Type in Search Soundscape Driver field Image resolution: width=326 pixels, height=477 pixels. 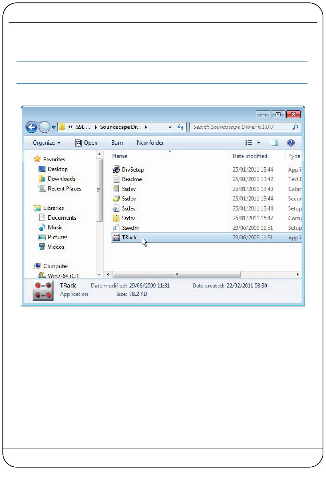click(x=240, y=127)
